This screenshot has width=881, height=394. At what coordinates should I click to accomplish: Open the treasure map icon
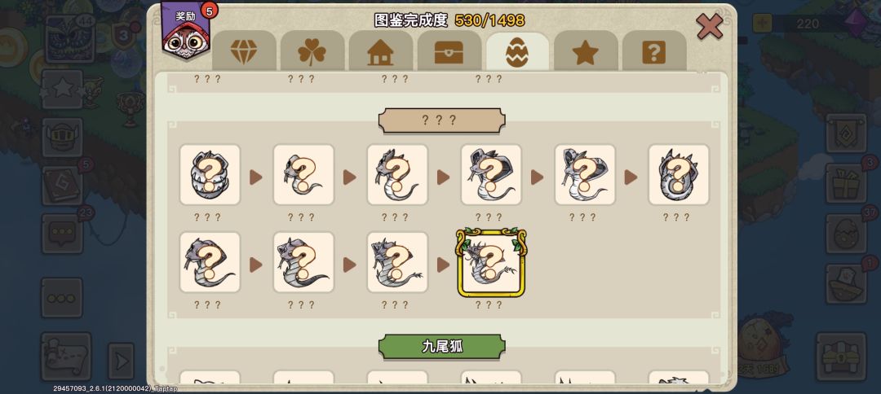coord(66,357)
